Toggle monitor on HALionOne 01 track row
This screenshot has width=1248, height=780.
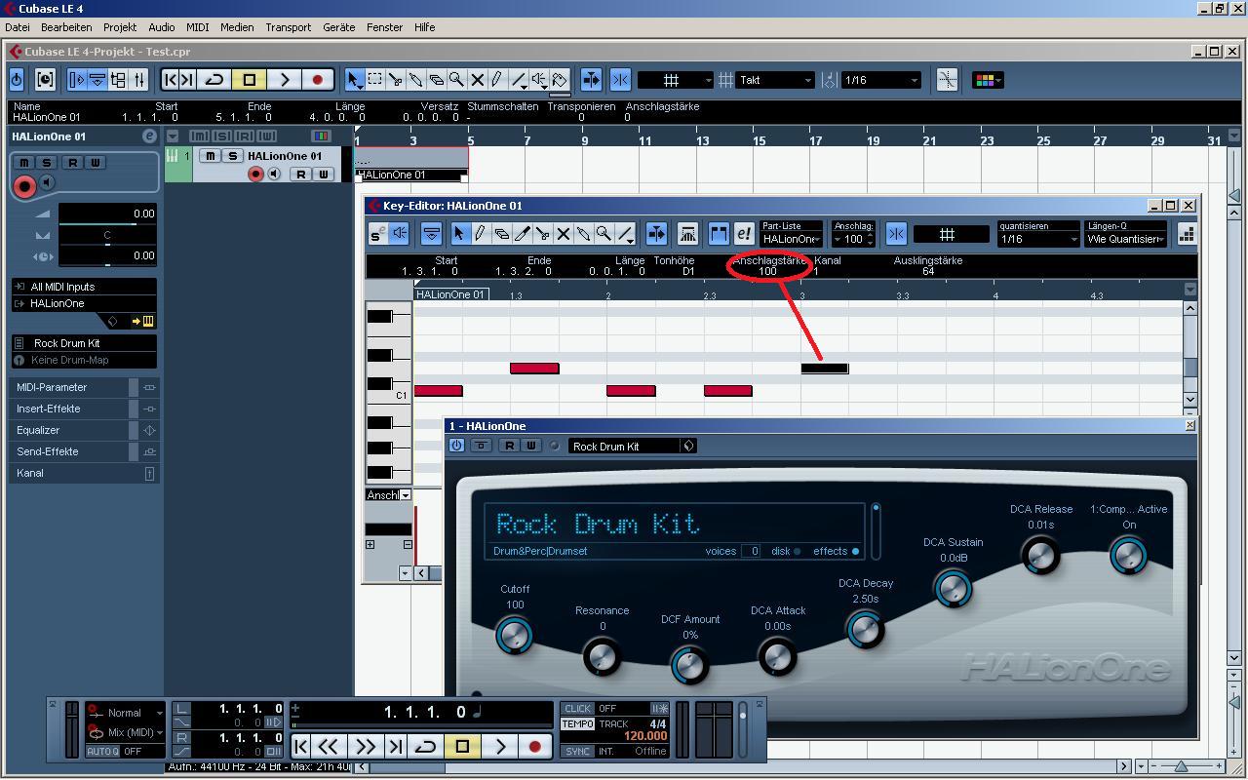(x=274, y=175)
